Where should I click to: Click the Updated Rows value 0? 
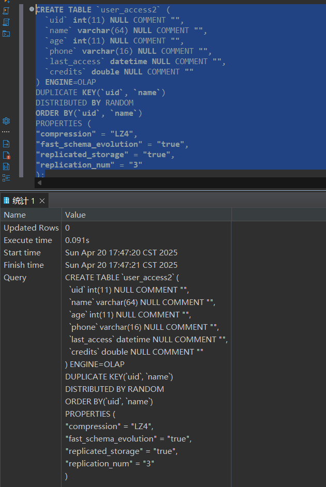coord(67,227)
